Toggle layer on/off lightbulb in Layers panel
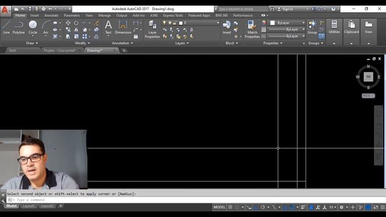 [x=165, y=23]
